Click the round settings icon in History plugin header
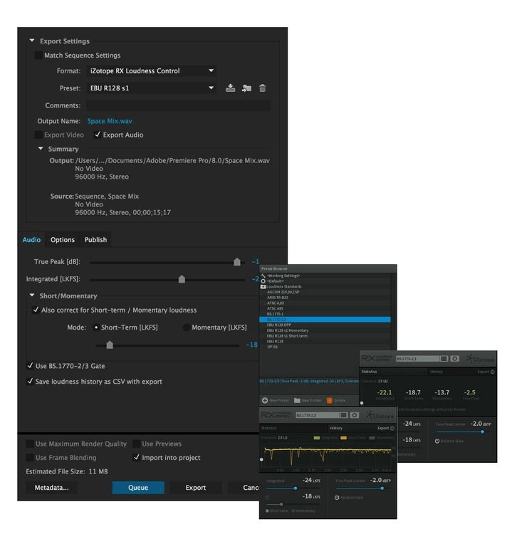 (355, 415)
